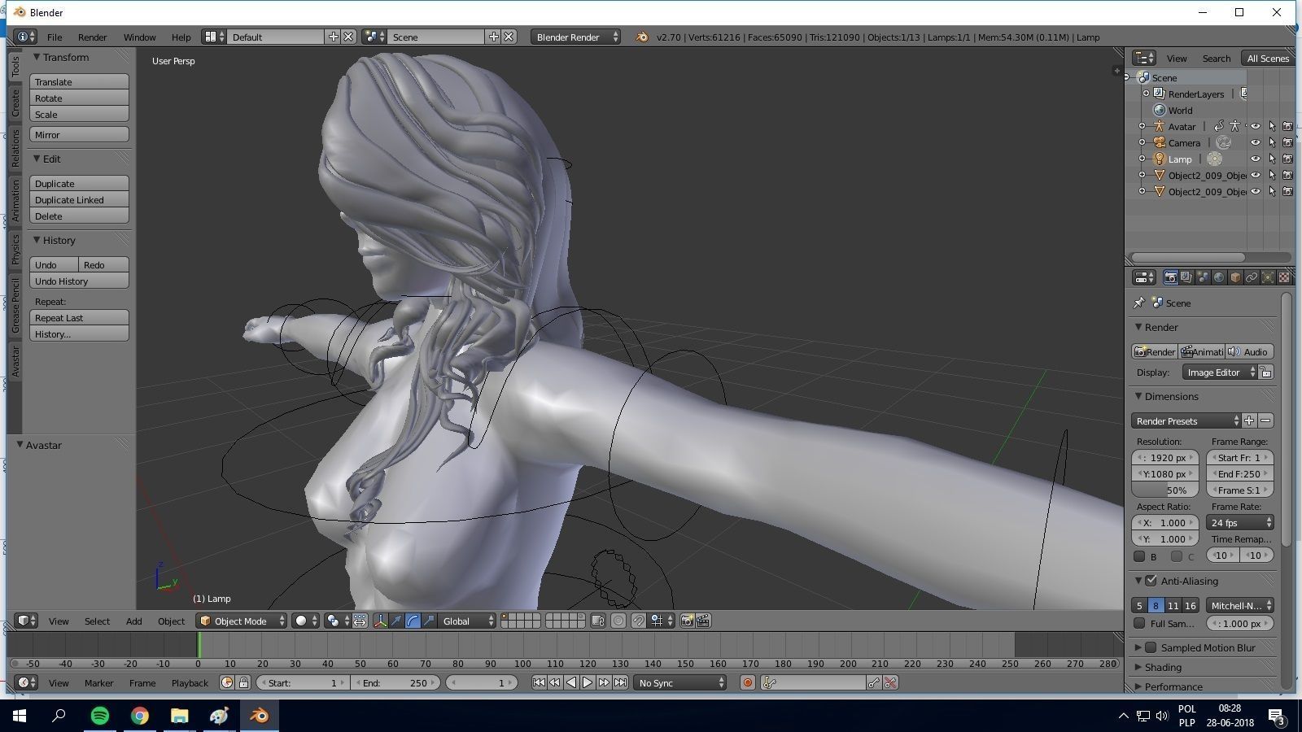
Task: Hide the Avatar object with eye icon
Action: [1256, 126]
